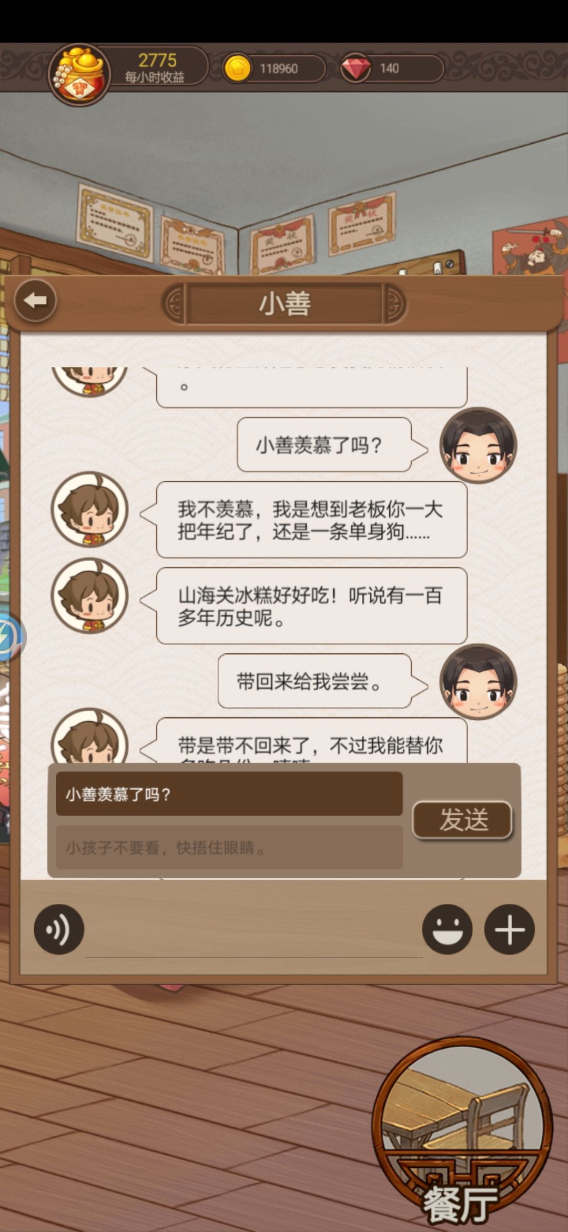
Task: Tap the boss avatar beside 小善羡慕了吗？
Action: [x=478, y=445]
